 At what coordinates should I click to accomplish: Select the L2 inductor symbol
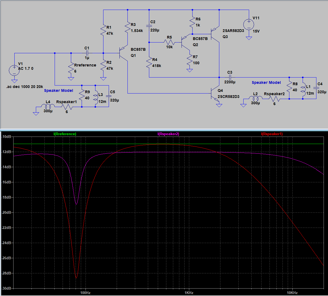coord(256,98)
